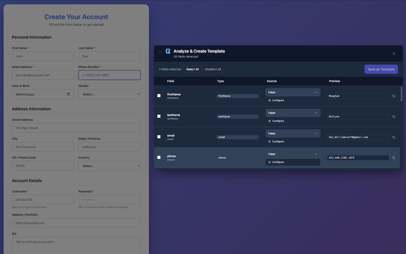The width and height of the screenshot is (406, 254).
Task: Regenerate the phone preview value
Action: click(x=394, y=157)
